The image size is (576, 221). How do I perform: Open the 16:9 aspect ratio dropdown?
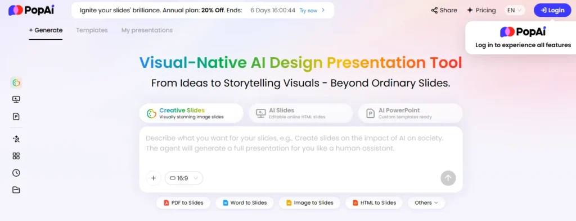184,178
